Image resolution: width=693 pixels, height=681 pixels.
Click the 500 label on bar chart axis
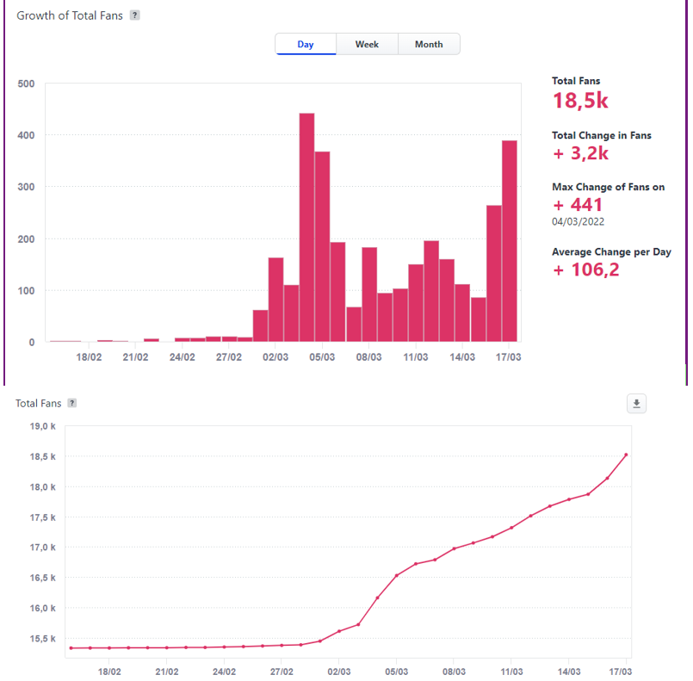pos(26,84)
